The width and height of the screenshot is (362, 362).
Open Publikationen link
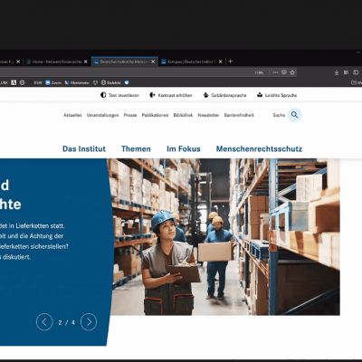coord(155,115)
